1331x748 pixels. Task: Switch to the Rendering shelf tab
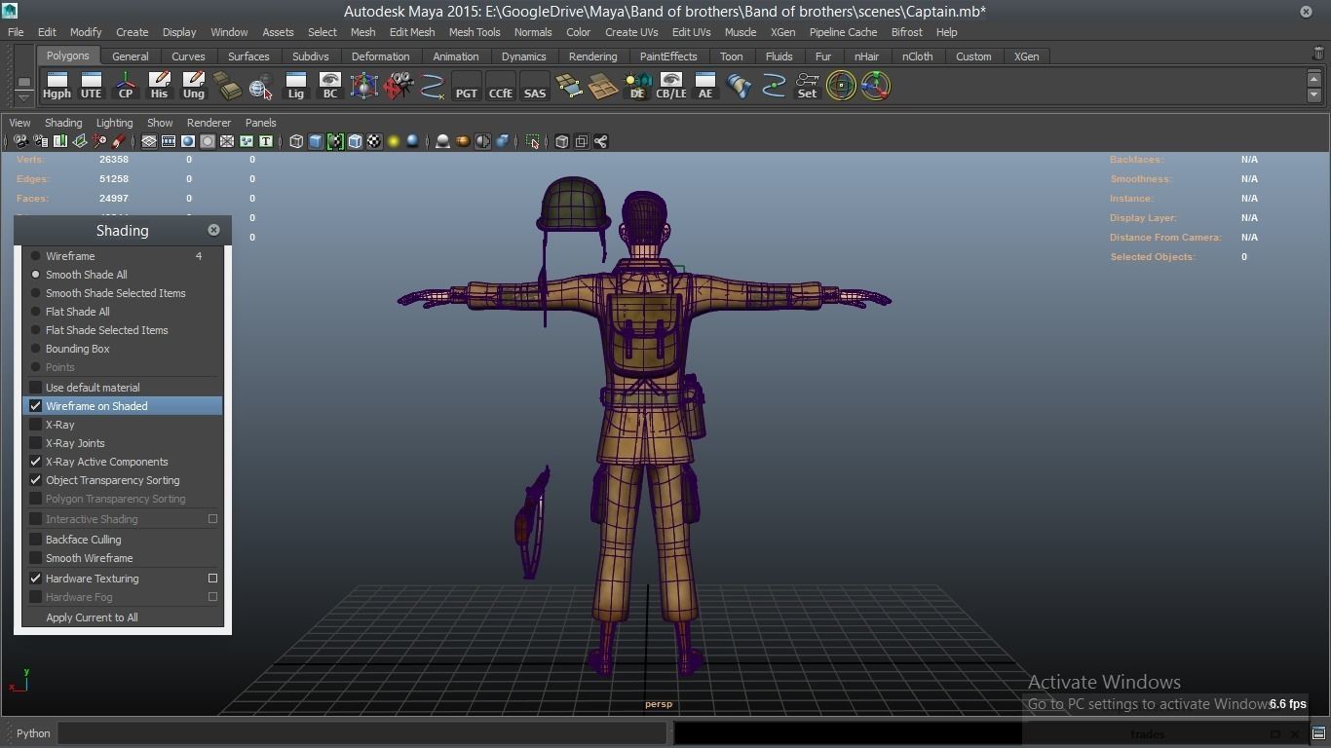coord(592,56)
